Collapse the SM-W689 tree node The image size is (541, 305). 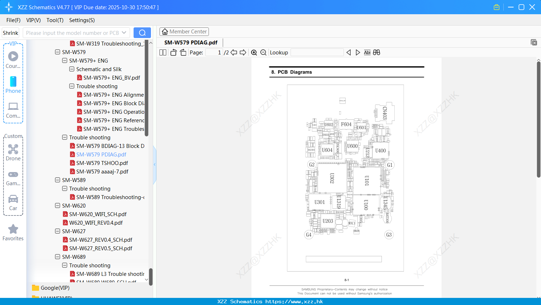pyautogui.click(x=58, y=257)
